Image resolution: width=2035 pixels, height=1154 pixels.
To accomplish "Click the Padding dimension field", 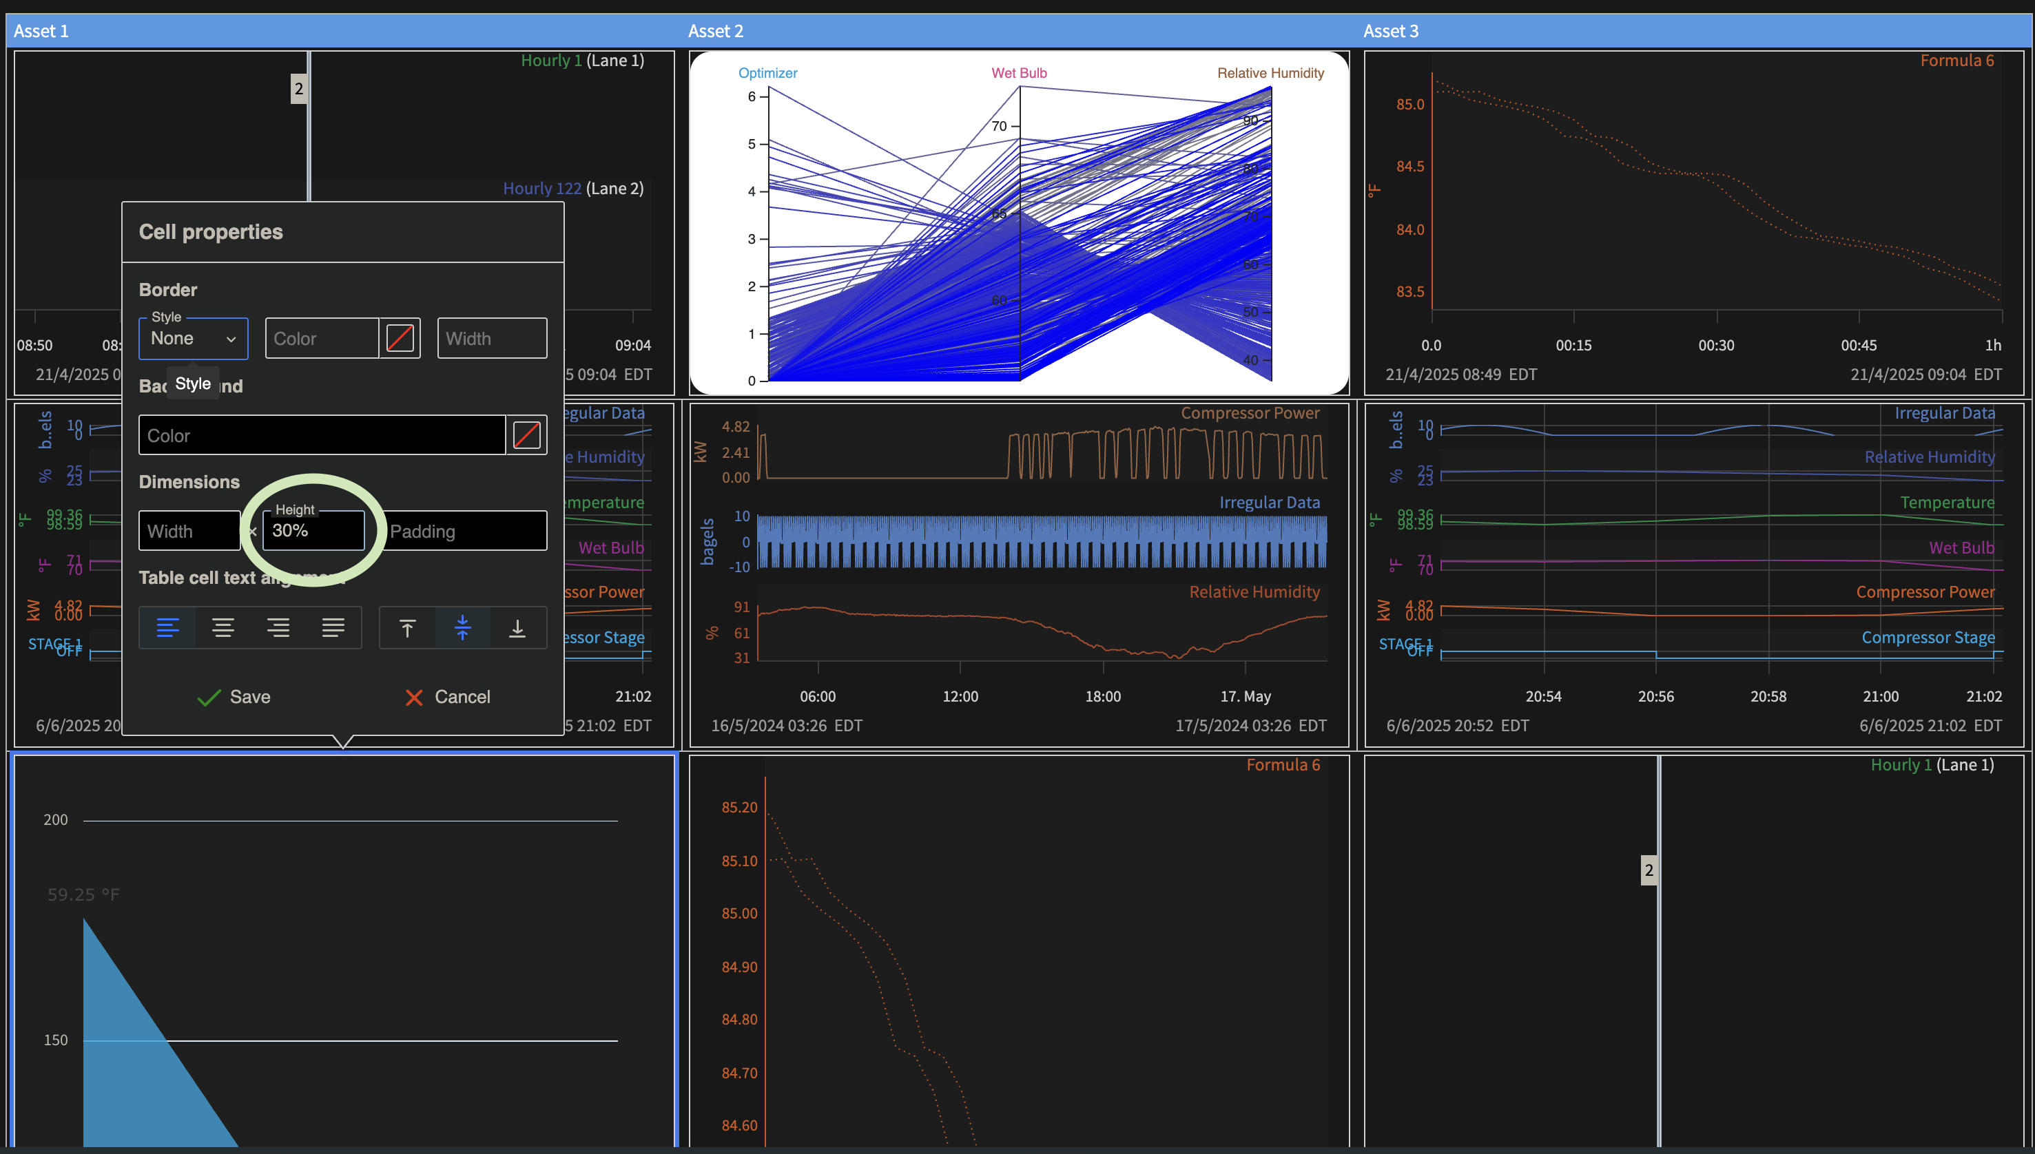I will pos(464,531).
